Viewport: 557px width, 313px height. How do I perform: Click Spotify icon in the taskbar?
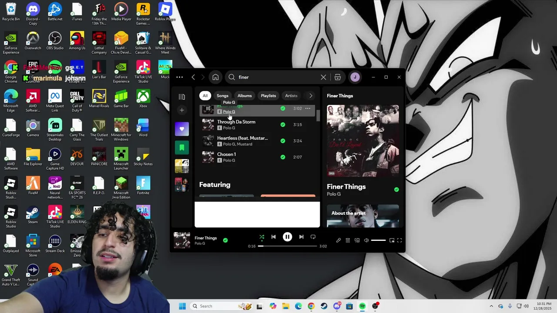pyautogui.click(x=362, y=306)
